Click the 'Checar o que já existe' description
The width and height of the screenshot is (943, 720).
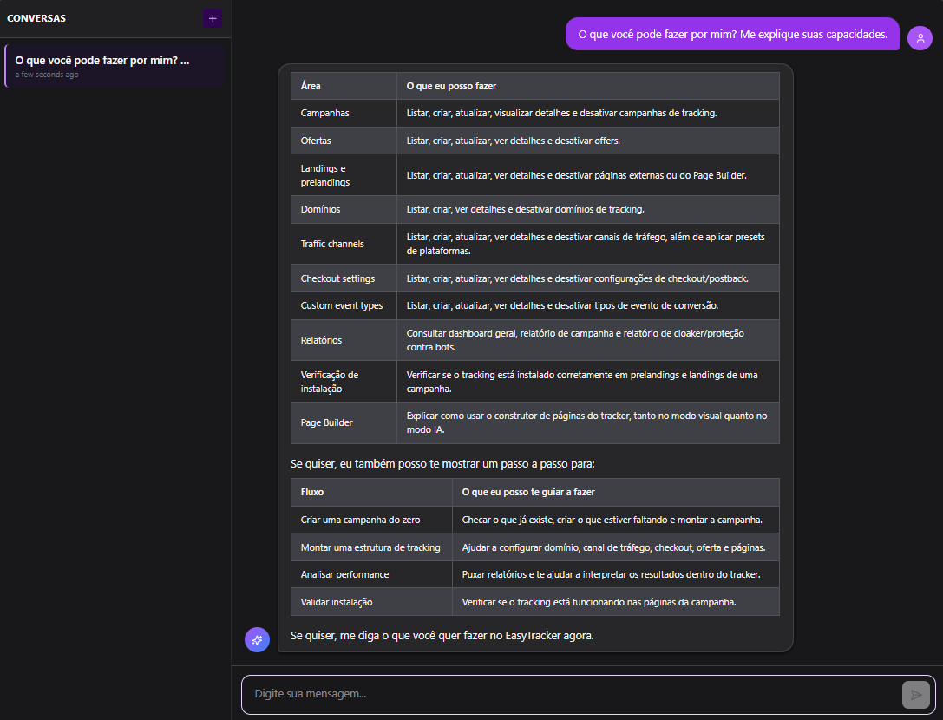pos(615,520)
